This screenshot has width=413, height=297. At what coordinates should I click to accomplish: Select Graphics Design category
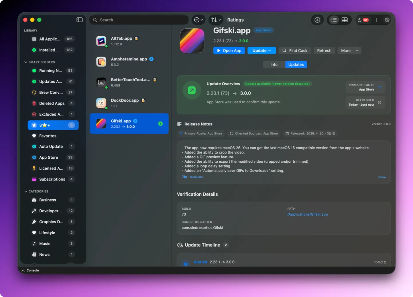(53, 221)
